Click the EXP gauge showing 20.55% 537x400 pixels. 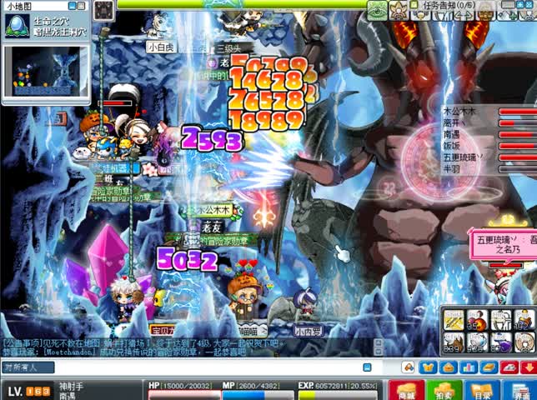coord(339,394)
